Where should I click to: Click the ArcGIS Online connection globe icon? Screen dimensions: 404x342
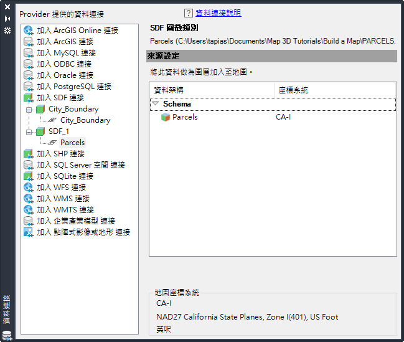click(29, 31)
